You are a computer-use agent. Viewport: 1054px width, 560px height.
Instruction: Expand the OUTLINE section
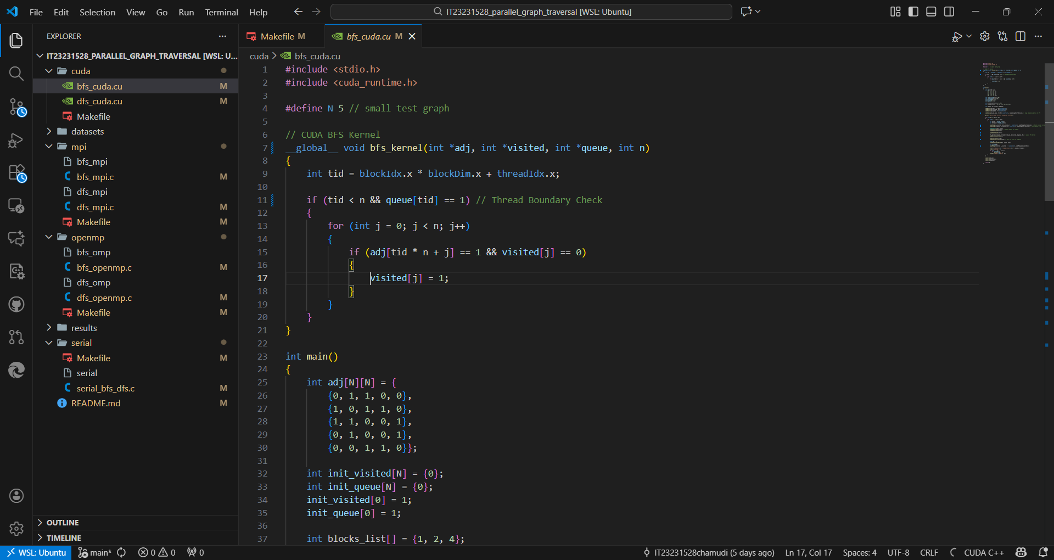(63, 523)
